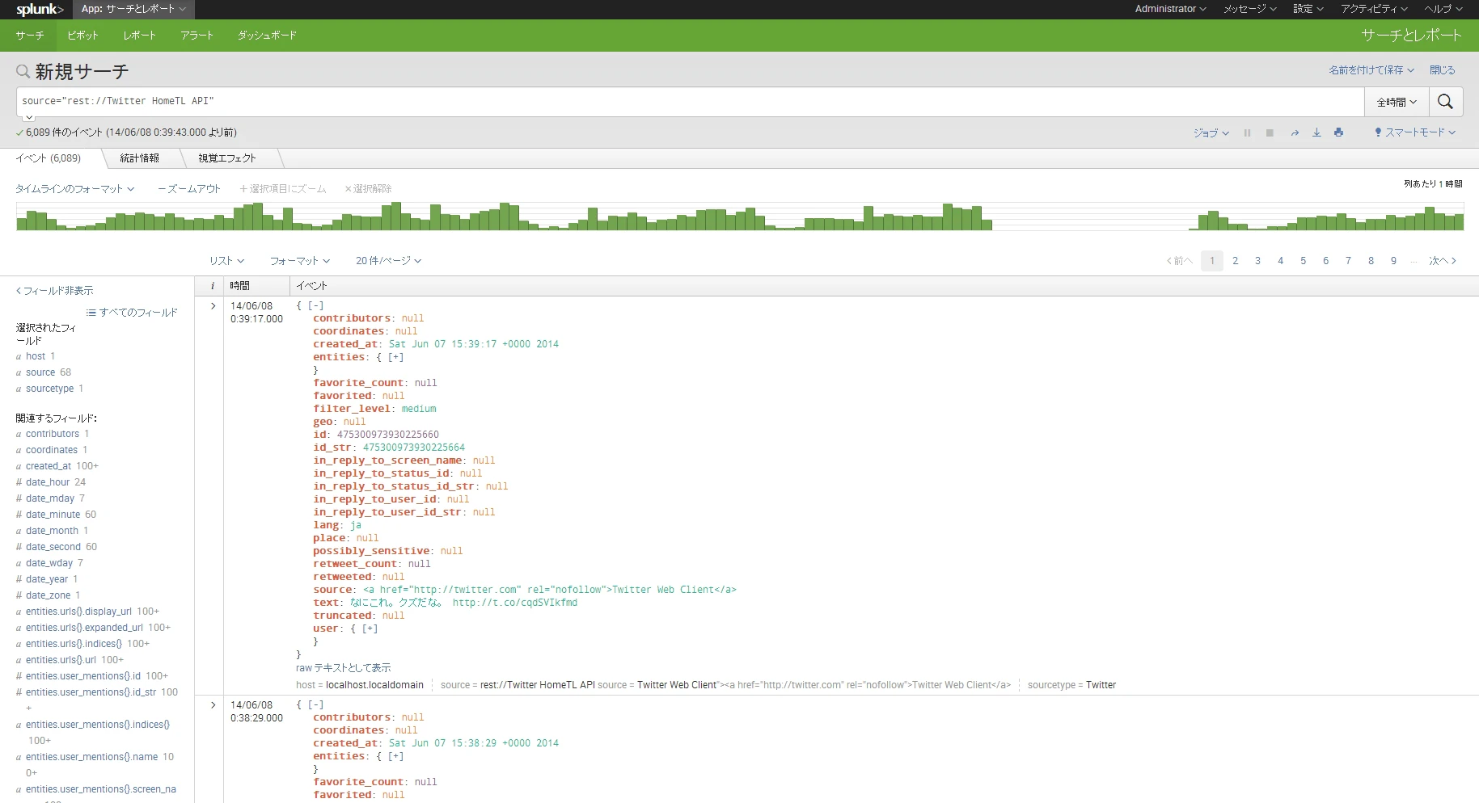Image resolution: width=1479 pixels, height=803 pixels.
Task: Pause the search job
Action: click(x=1247, y=132)
